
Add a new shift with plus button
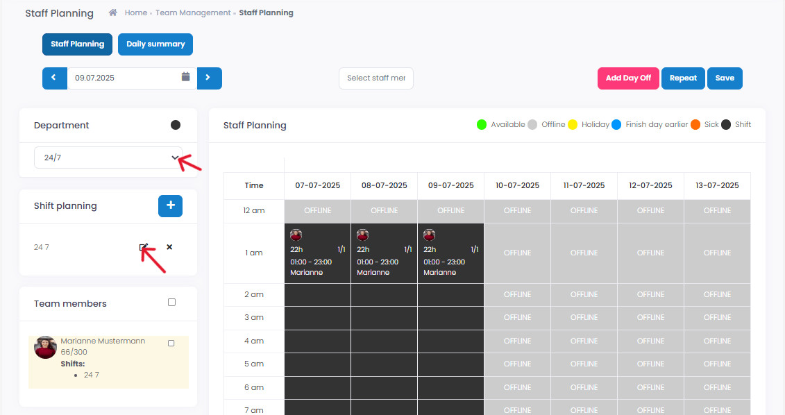[x=170, y=205]
